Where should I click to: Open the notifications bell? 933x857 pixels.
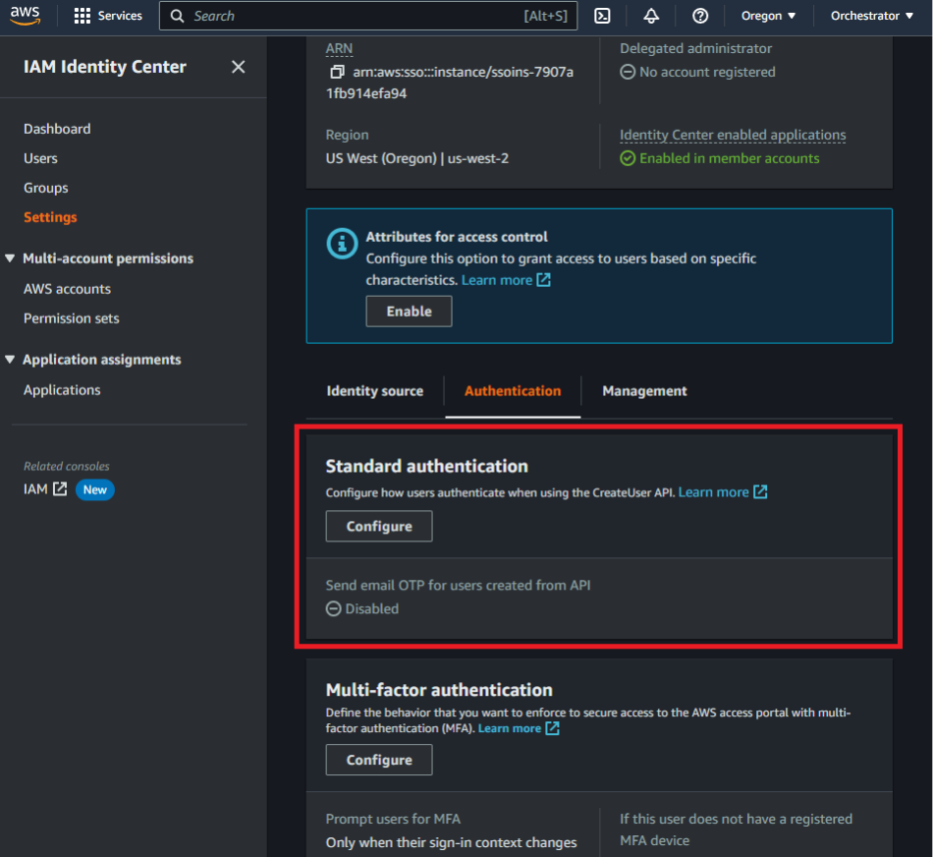tap(651, 16)
